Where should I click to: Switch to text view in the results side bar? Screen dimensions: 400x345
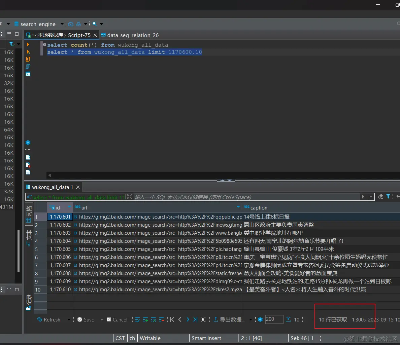tap(29, 238)
